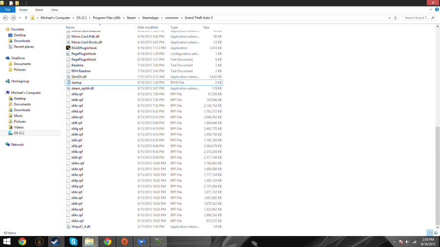Click Program Files (x86) breadcrumb

coord(106,18)
